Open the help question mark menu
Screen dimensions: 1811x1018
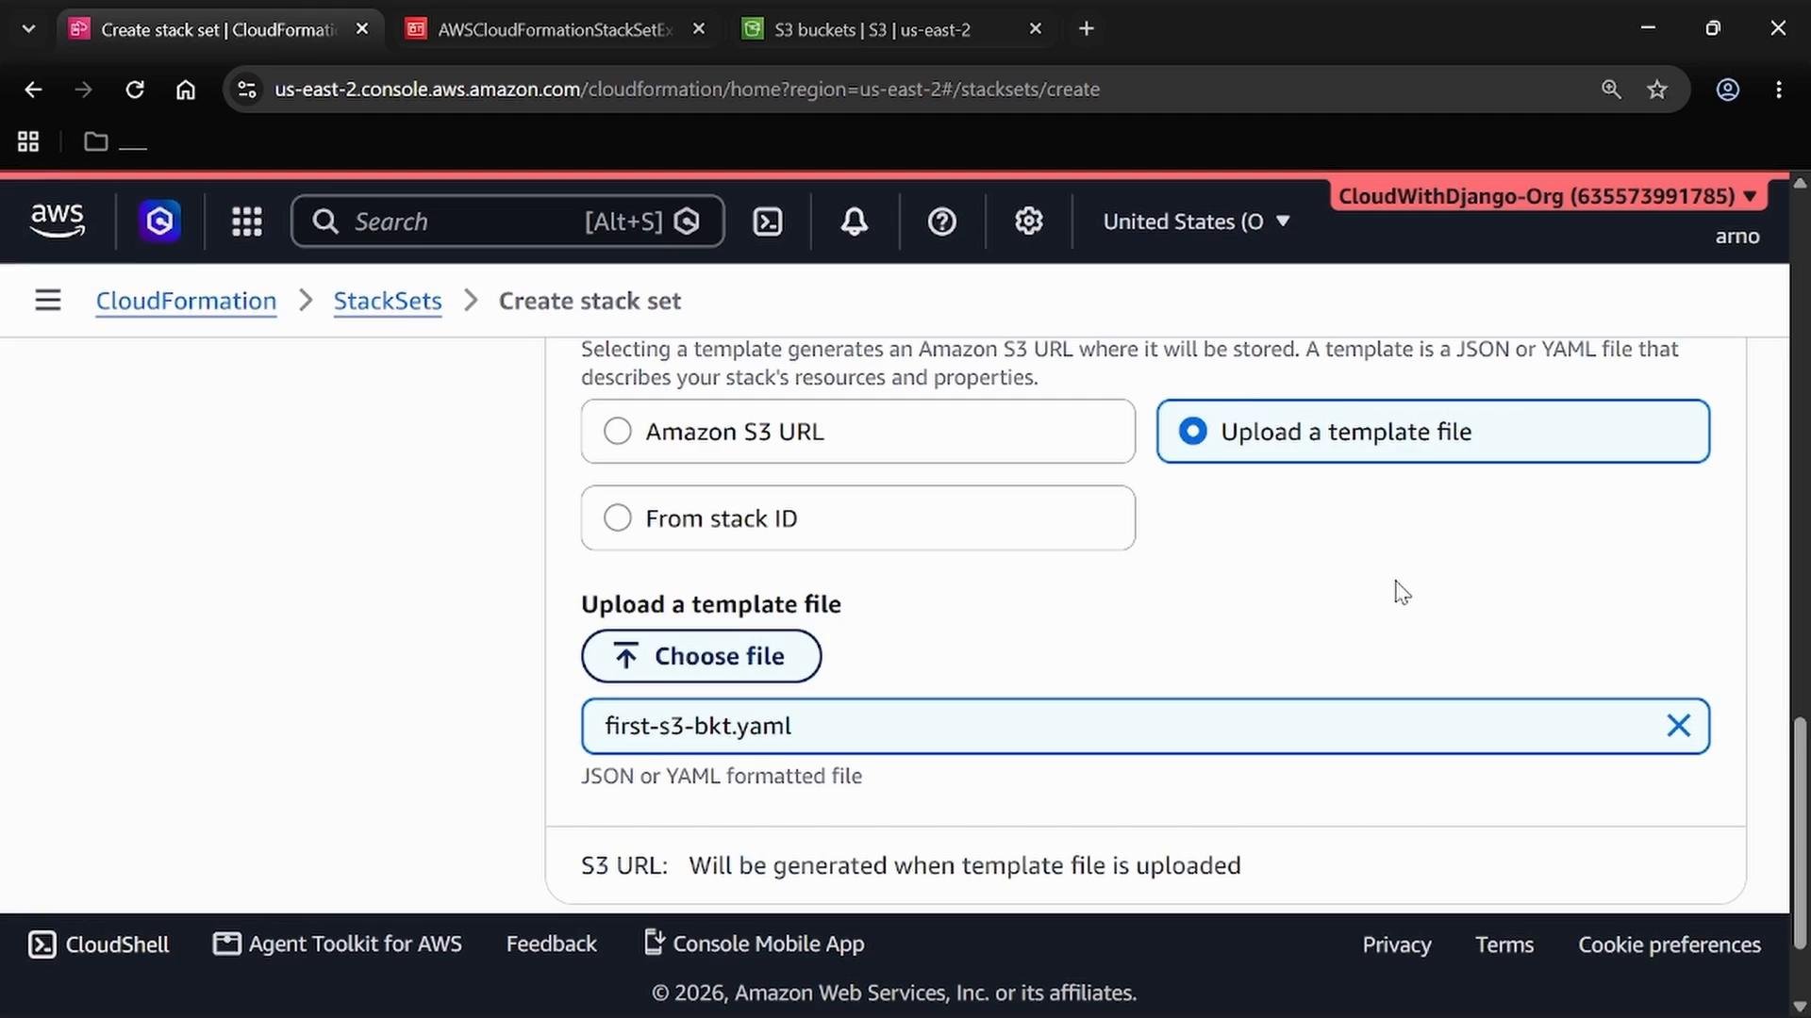(x=942, y=222)
